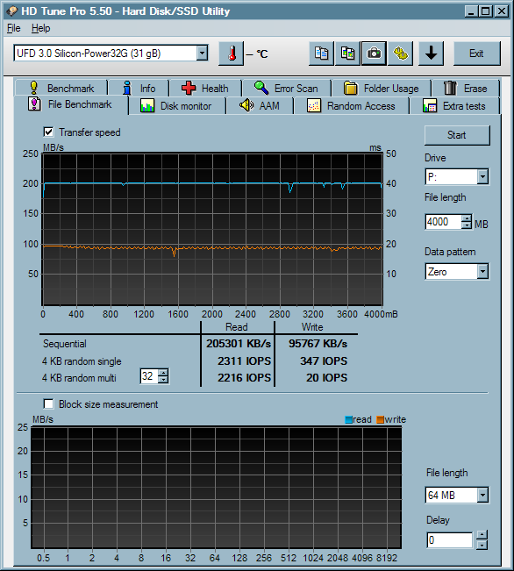This screenshot has width=514, height=571.
Task: Click HD Tune app icon in title bar
Action: [11, 11]
